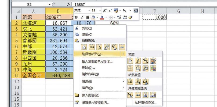Apply red font color A
Image resolution: width=217 pixels, height=107 pixels.
tap(102, 17)
